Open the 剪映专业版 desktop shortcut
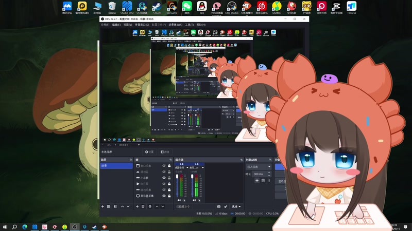The height and width of the screenshot is (231, 412). [337, 8]
